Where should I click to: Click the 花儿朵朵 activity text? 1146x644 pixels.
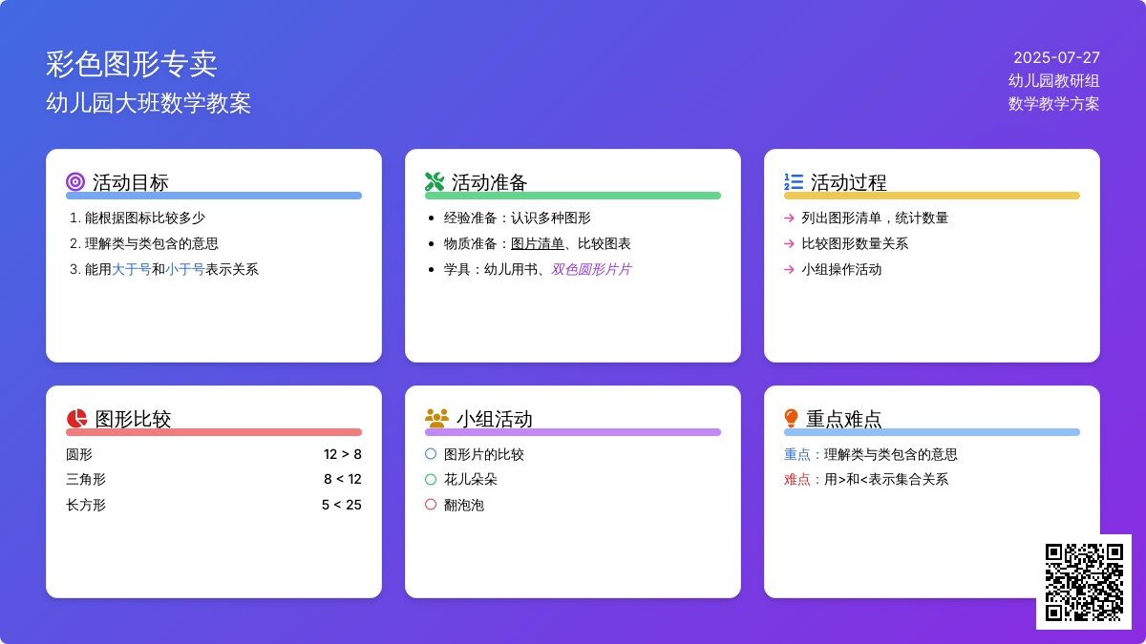click(x=471, y=479)
